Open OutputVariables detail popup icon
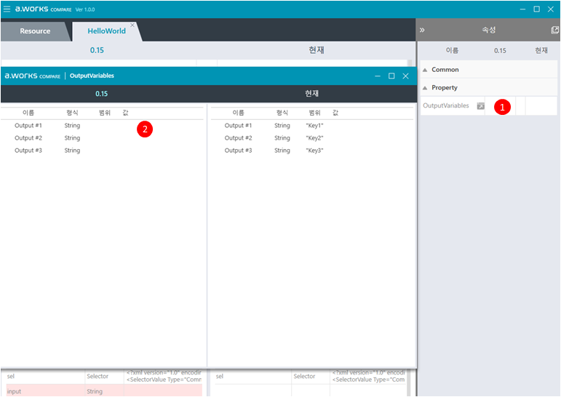 coord(480,106)
